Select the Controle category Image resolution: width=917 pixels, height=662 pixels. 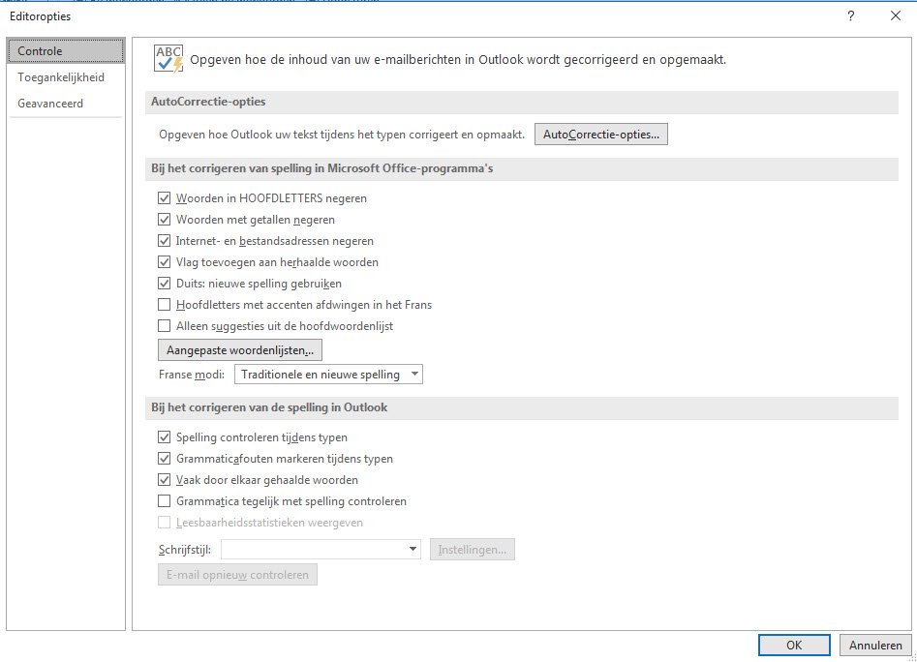(66, 51)
